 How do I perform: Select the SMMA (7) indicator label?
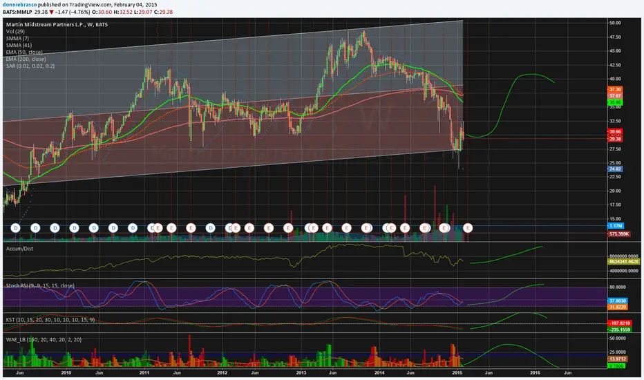(17, 39)
